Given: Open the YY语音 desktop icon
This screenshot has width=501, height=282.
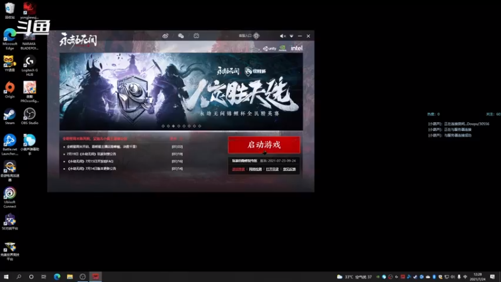Looking at the screenshot, I should coord(9,63).
